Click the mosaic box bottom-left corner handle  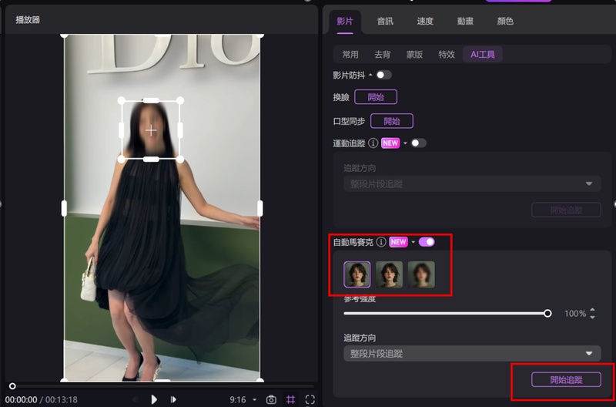coord(122,160)
